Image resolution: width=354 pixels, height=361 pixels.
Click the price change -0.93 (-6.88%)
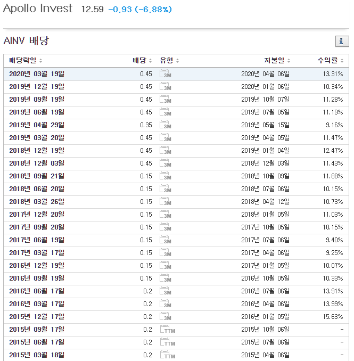140,10
